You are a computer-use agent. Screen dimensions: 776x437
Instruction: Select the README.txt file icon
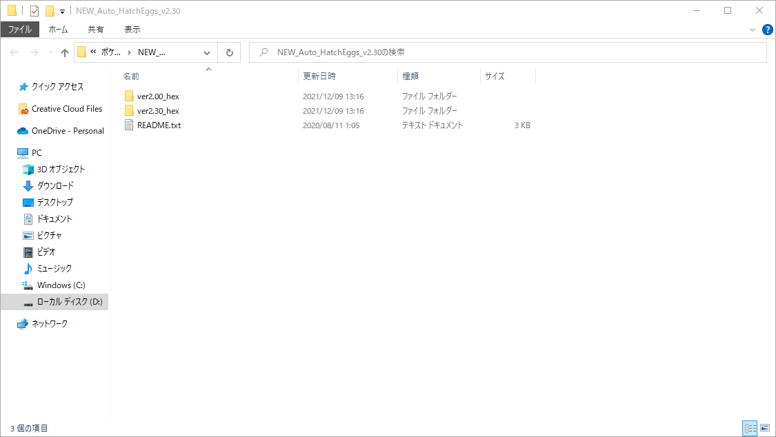pos(129,125)
